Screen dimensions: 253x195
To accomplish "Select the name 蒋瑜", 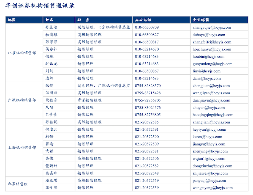I will (x=49, y=144).
